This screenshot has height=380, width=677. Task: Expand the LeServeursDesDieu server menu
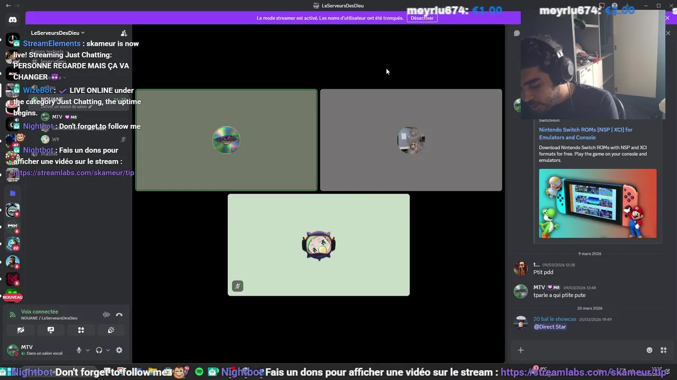coord(58,33)
